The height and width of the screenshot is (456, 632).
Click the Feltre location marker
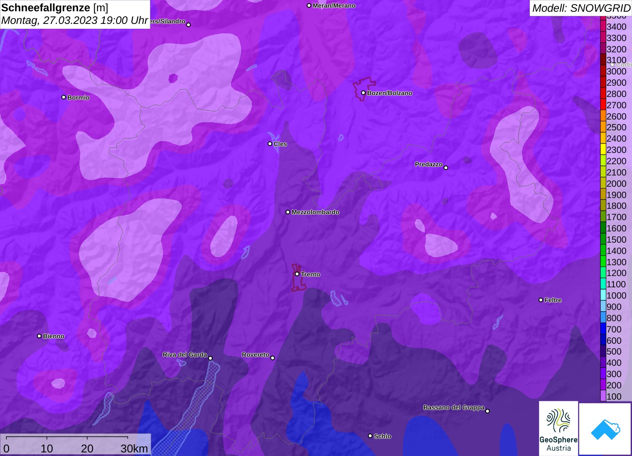point(541,300)
